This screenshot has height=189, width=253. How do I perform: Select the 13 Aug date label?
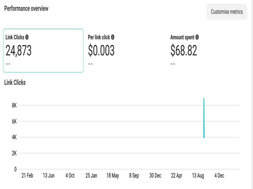click(198, 176)
